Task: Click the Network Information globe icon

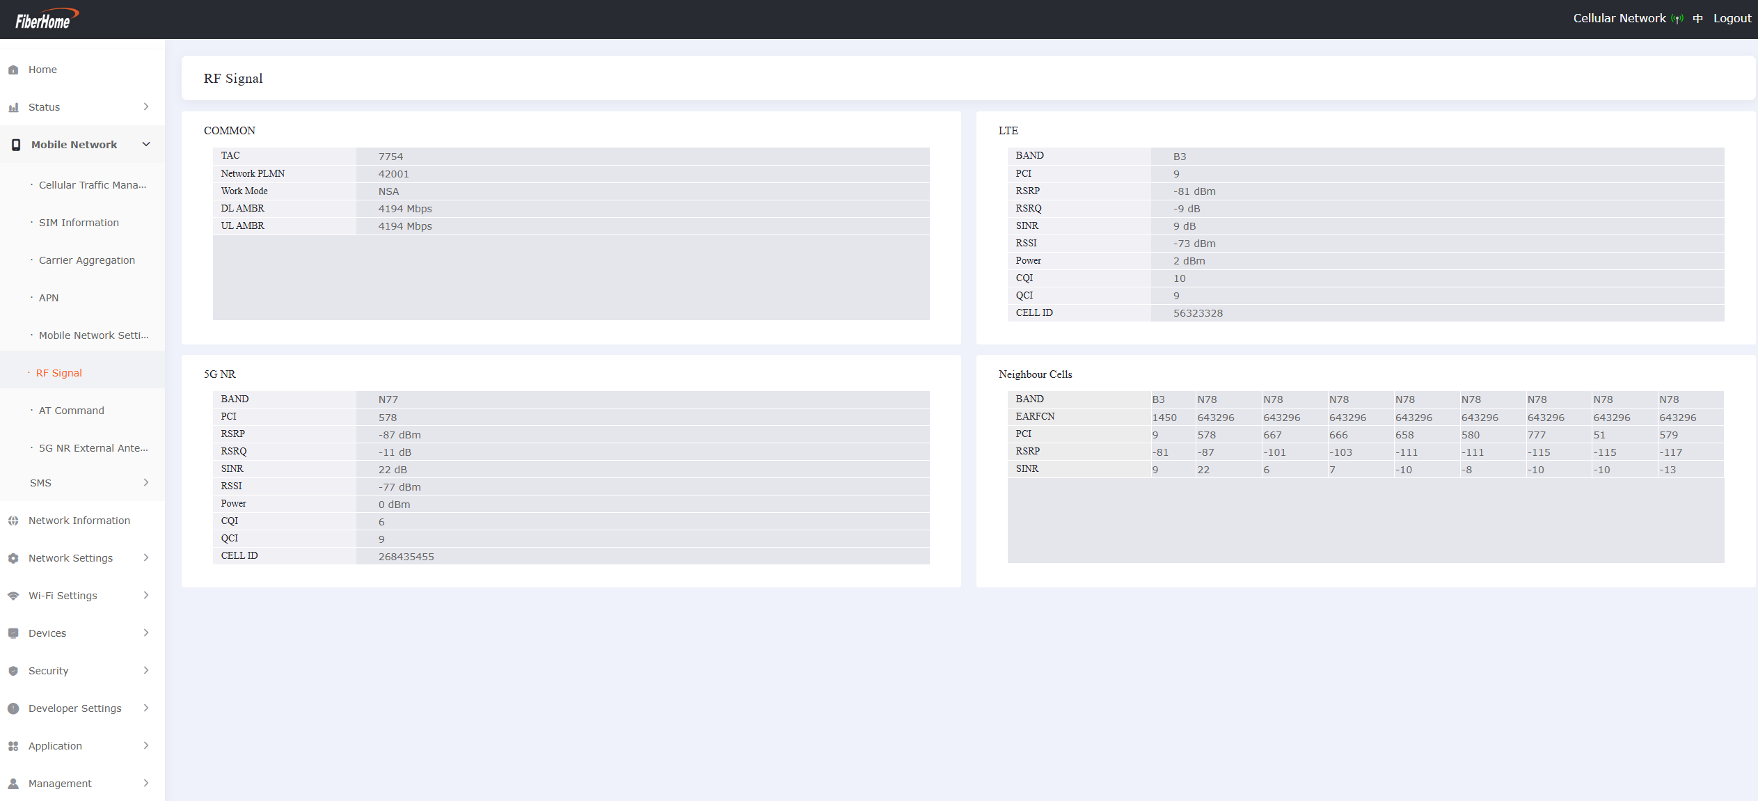Action: click(x=13, y=521)
